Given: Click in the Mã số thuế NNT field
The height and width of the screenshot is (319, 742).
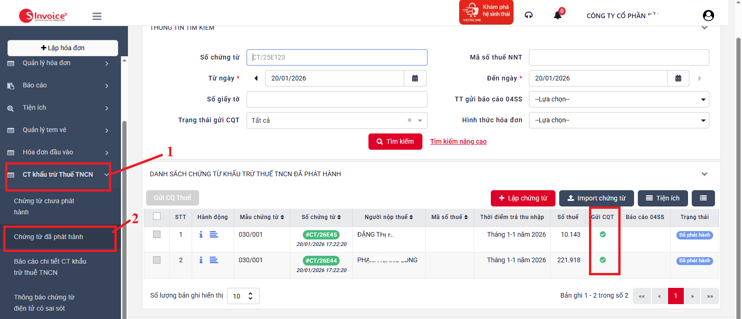Looking at the screenshot, I should tap(619, 58).
